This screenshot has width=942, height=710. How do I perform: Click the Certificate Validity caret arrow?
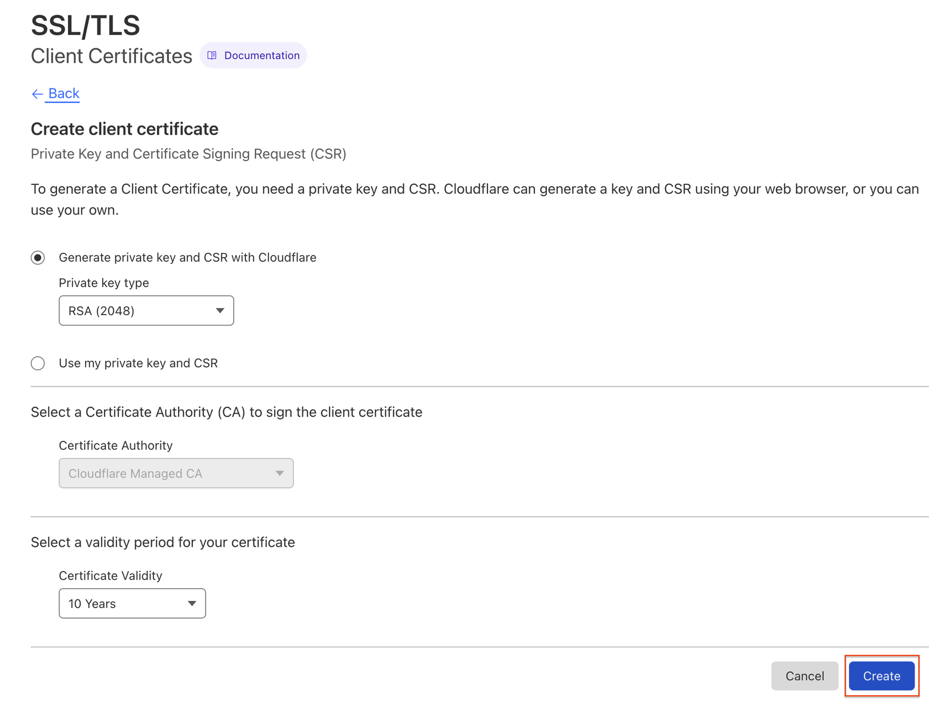coord(192,603)
